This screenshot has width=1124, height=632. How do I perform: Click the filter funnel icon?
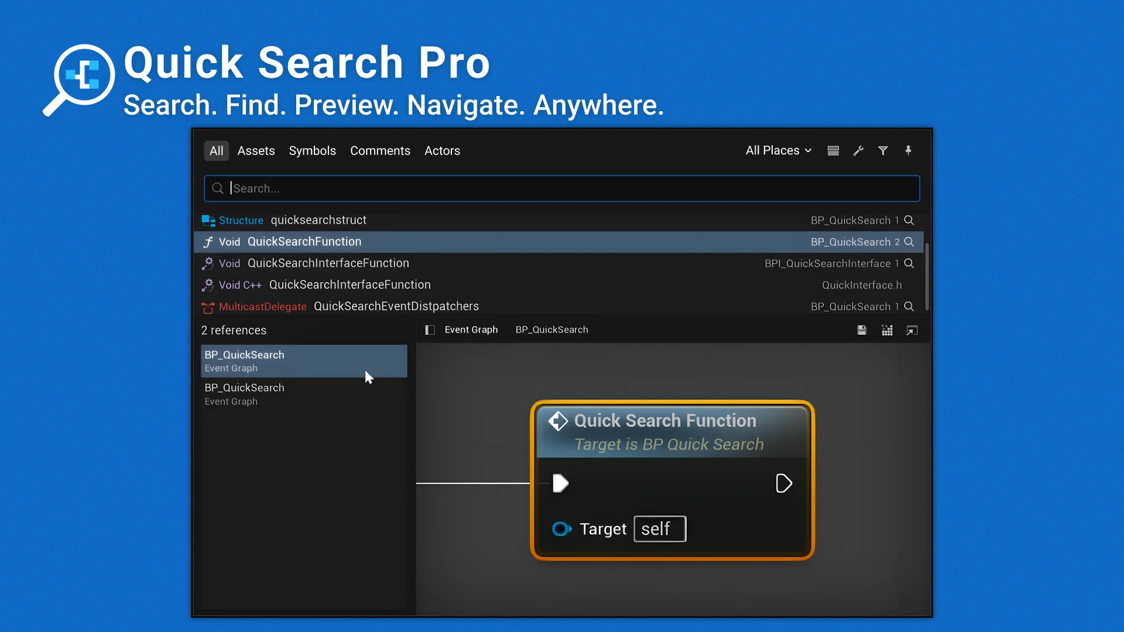[x=883, y=150]
